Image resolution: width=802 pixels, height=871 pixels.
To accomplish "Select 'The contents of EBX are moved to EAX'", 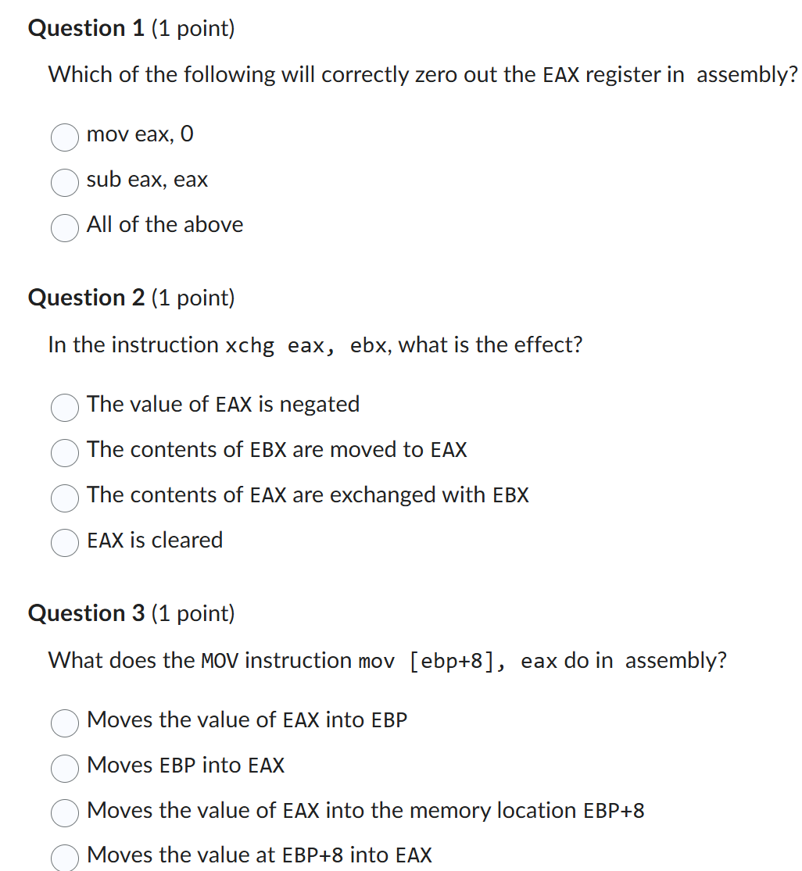I will [64, 453].
